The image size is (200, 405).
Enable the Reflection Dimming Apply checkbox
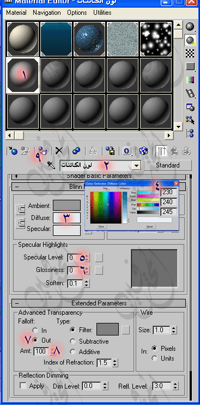(23, 386)
